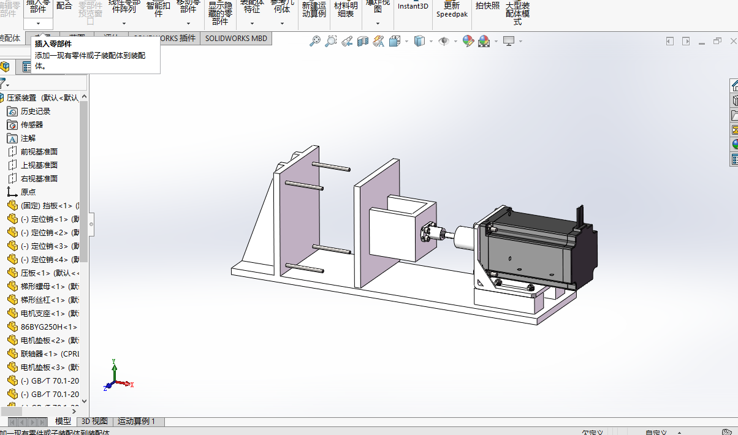Image resolution: width=738 pixels, height=435 pixels.
Task: Activate the Section View icon
Action: point(363,41)
